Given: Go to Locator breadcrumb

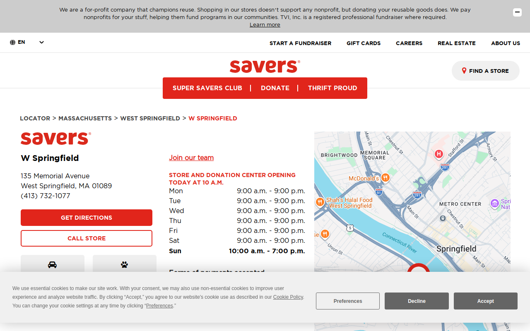Looking at the screenshot, I should [35, 118].
